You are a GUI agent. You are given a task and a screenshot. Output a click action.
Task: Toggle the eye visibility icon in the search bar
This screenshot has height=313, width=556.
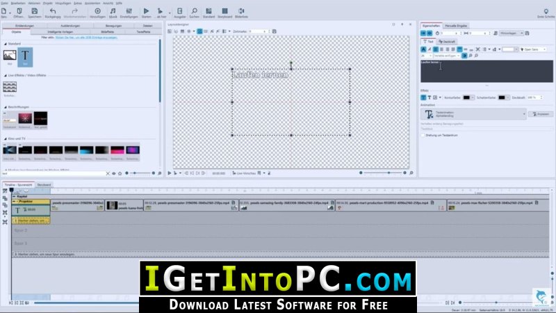[114, 173]
